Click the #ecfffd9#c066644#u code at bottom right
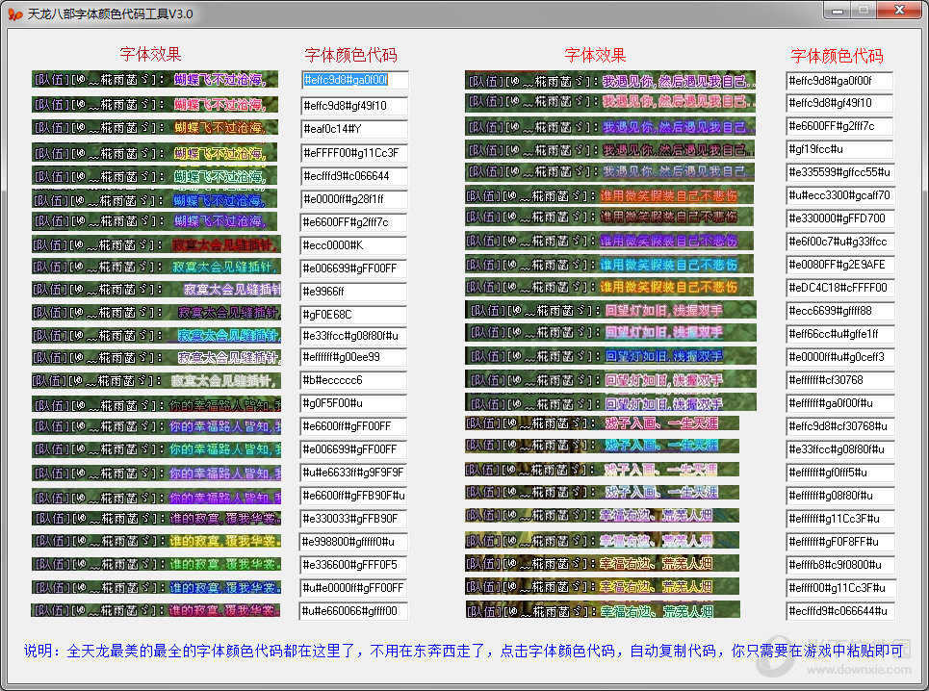Viewport: 929px width, 691px height. tap(838, 611)
